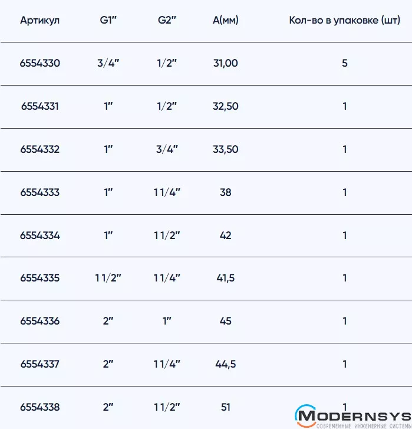
Task: Select article number 6554334
Action: click(40, 235)
